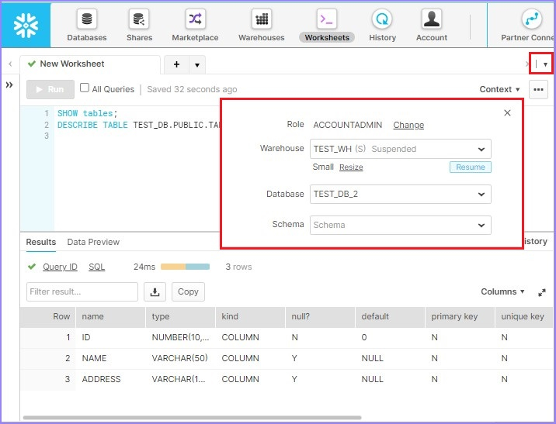Switch to the Data Preview tab
The width and height of the screenshot is (556, 424).
pos(93,242)
